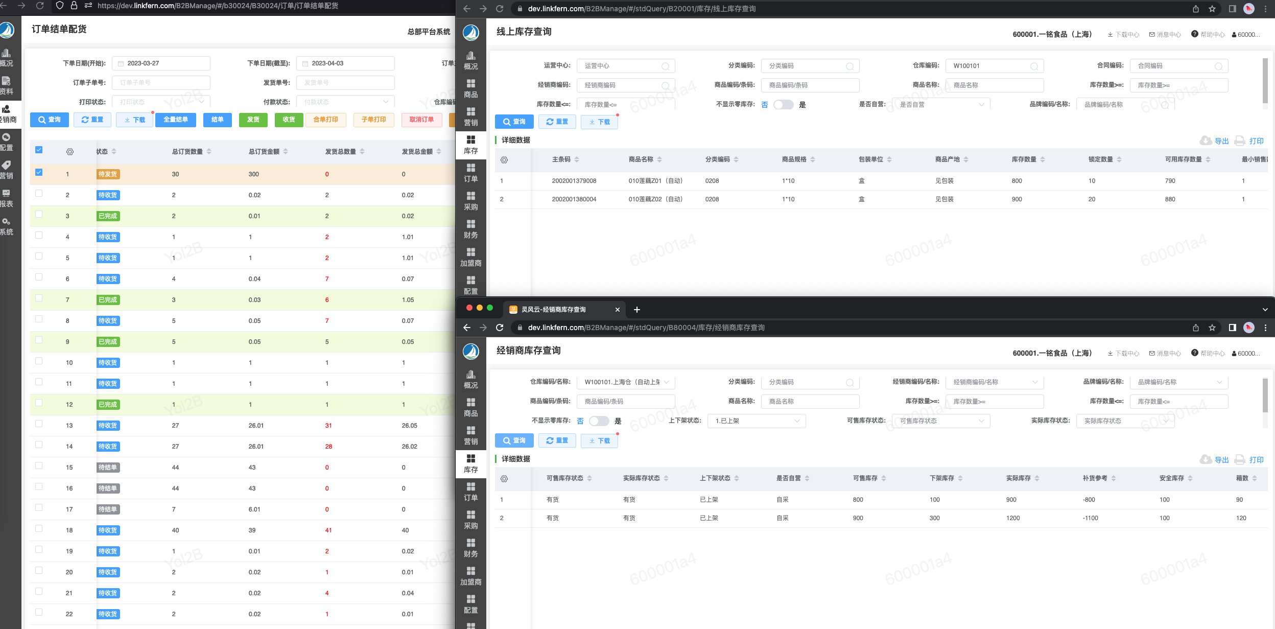Image resolution: width=1275 pixels, height=629 pixels.
Task: Toggle 不显示零库存 switch in 经销商库存查询
Action: coord(598,421)
